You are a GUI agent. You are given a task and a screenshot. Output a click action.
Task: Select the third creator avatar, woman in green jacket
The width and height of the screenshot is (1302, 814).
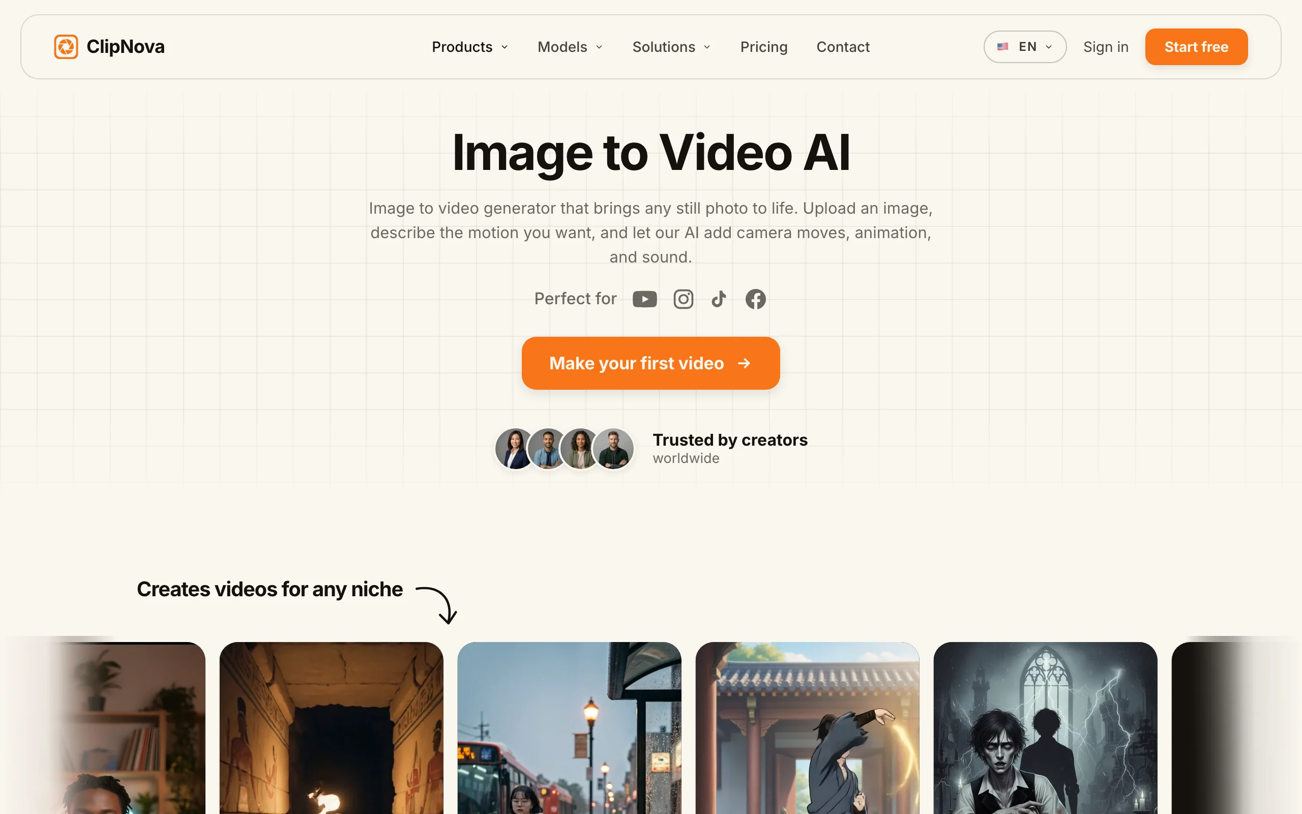[580, 448]
